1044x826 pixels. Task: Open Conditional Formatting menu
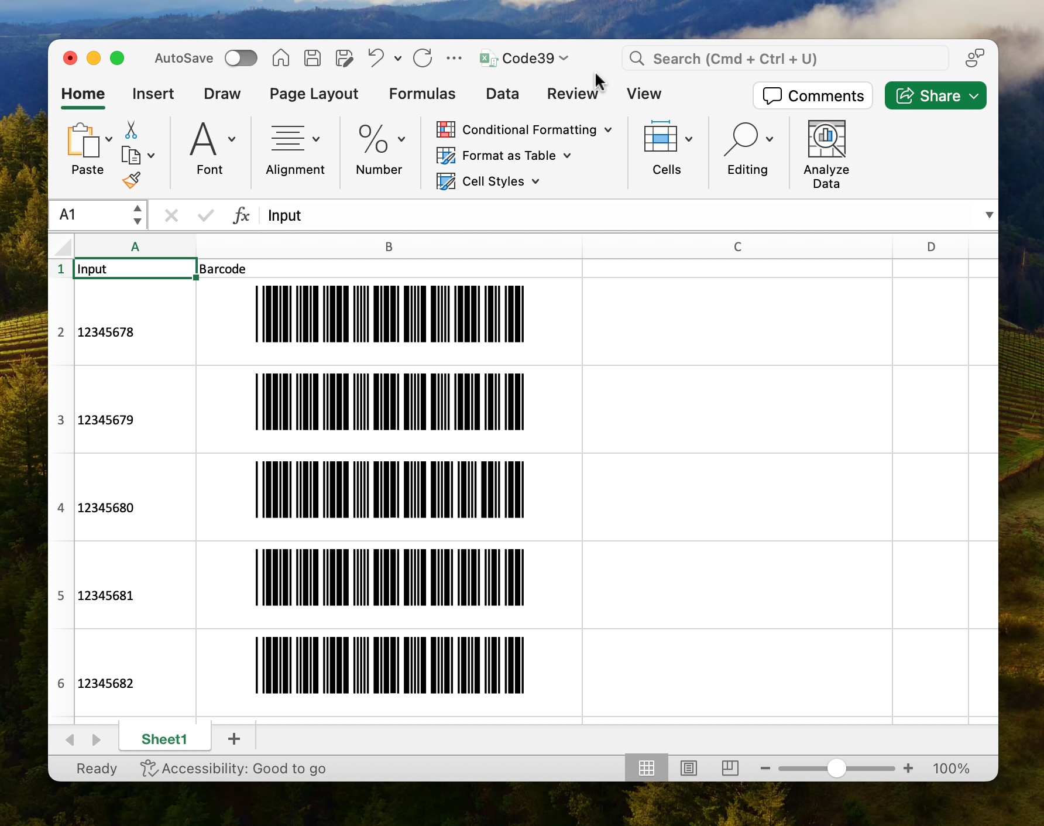point(524,129)
